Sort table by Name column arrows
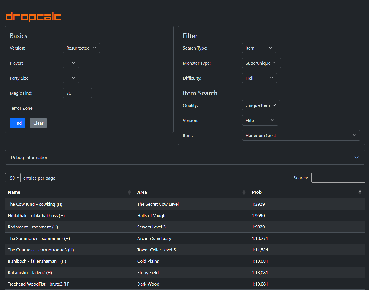Screen dimensions: 369x290 click(x=129, y=192)
